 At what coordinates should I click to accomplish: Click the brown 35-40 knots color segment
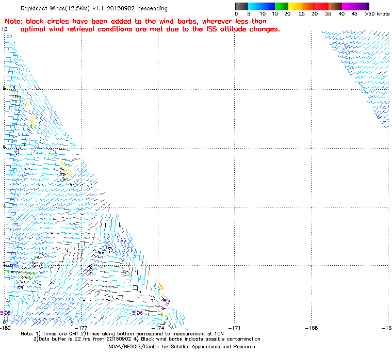pos(335,6)
